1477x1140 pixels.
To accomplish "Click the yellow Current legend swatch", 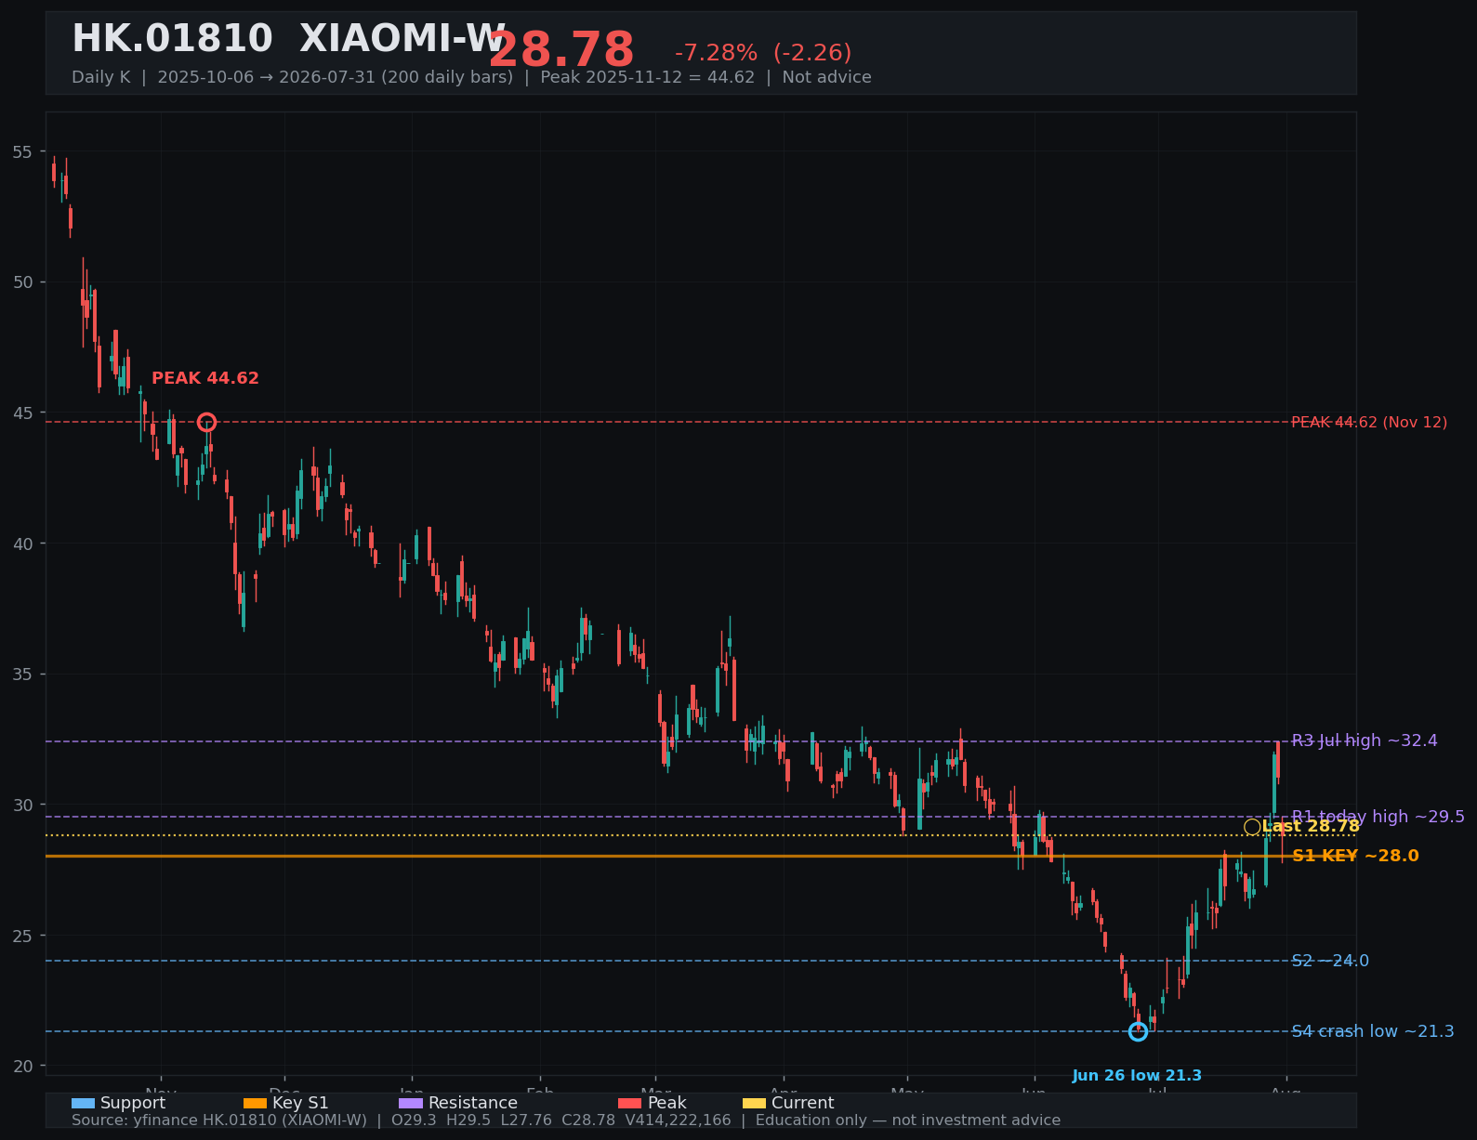I will pyautogui.click(x=755, y=1104).
